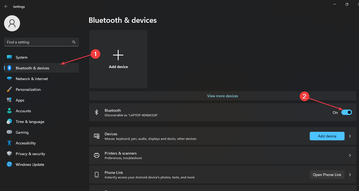Click the Instantly access your Android text
Screen dimensions: 359x191
[149, 177]
